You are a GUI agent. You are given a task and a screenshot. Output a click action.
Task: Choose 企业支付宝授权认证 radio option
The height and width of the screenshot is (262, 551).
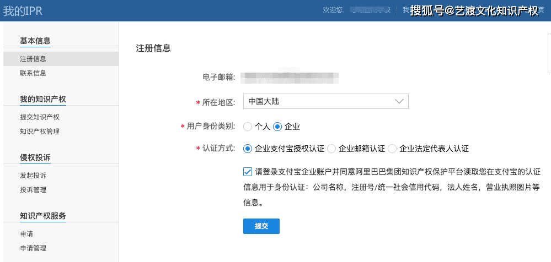pyautogui.click(x=248, y=149)
